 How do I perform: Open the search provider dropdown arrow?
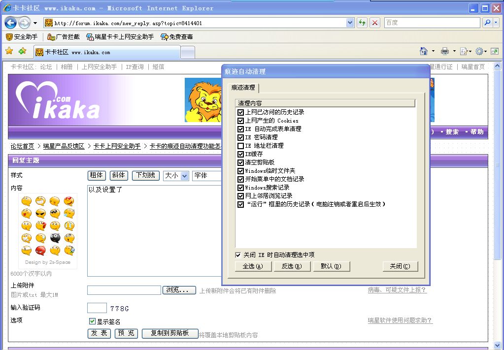[496, 23]
